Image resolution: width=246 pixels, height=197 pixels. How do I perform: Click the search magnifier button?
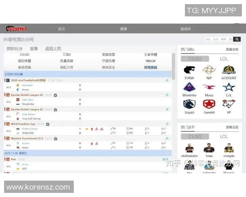click(x=237, y=39)
